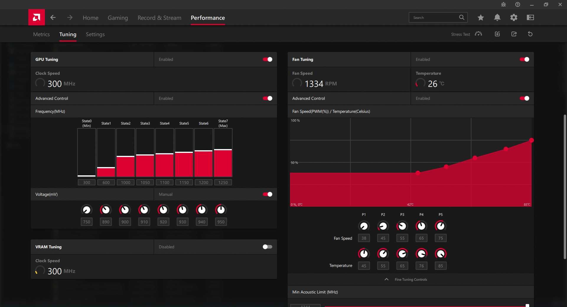Switch to the Metrics sub-tab

[x=41, y=34]
